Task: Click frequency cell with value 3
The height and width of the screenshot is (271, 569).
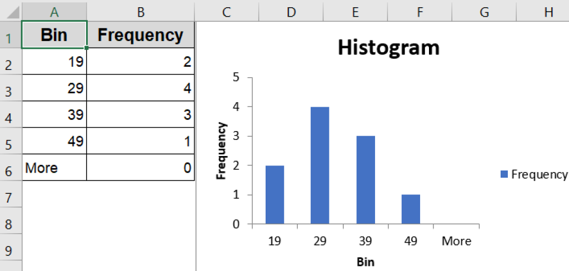Action: [141, 114]
